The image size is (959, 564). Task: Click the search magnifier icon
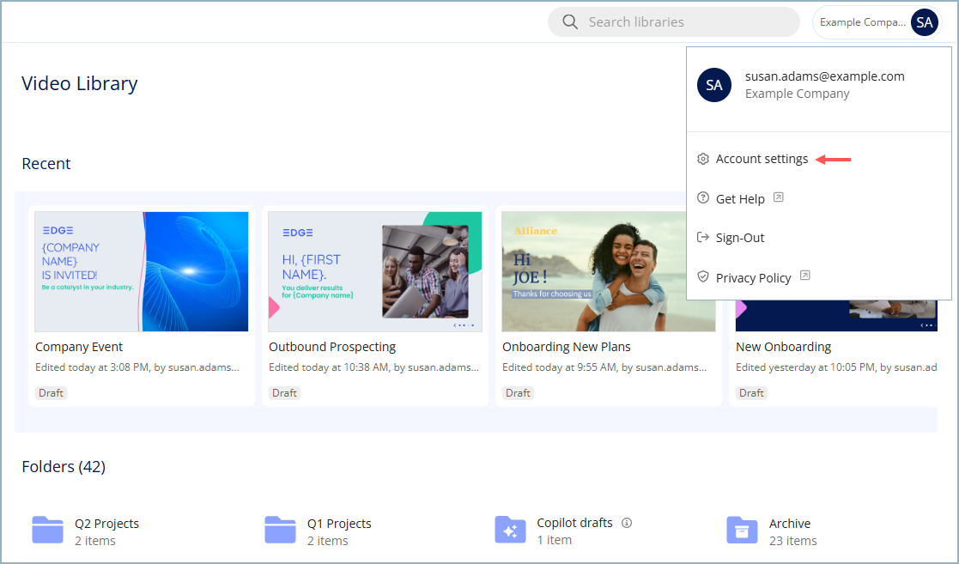pyautogui.click(x=570, y=21)
